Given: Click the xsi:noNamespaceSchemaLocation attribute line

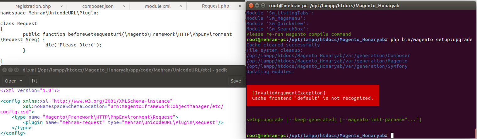Looking at the screenshot, I should point(123,106).
